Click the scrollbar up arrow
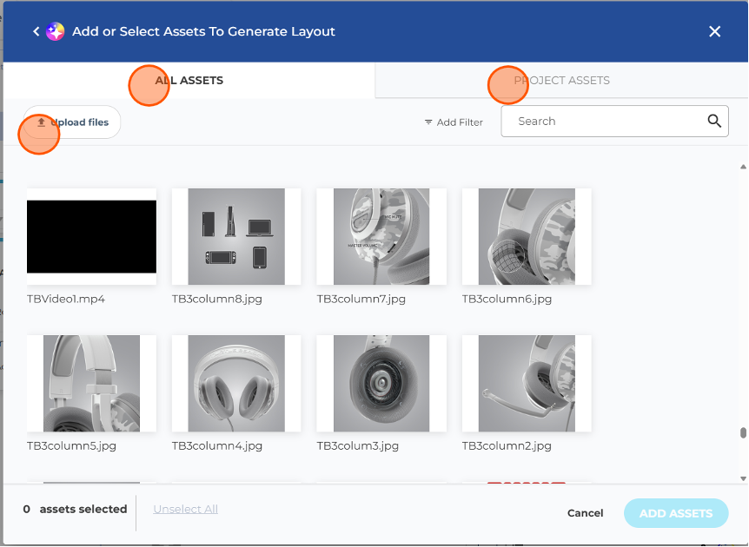 click(x=743, y=167)
